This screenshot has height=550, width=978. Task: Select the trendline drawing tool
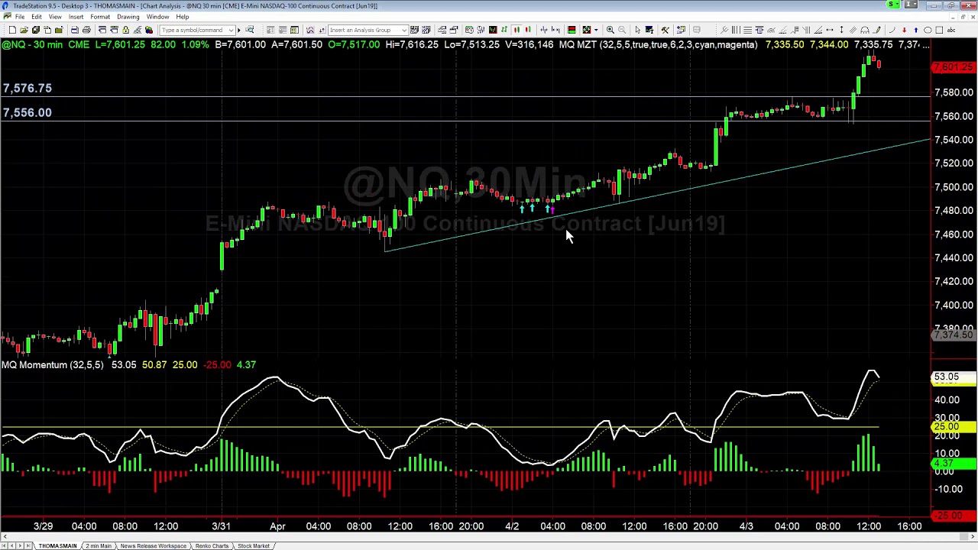pos(724,30)
